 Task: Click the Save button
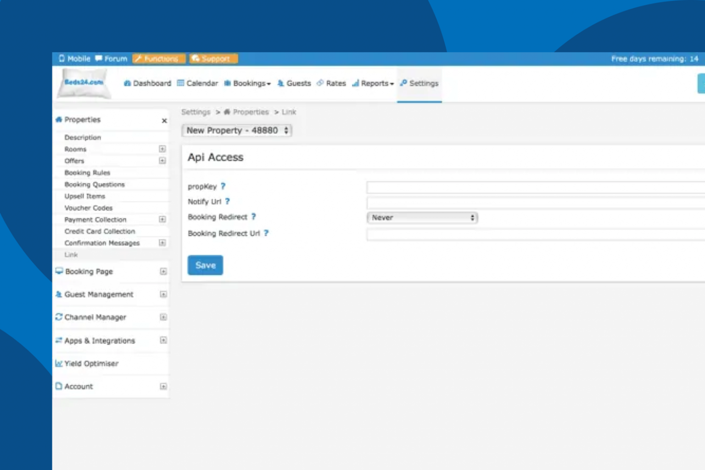tap(205, 265)
